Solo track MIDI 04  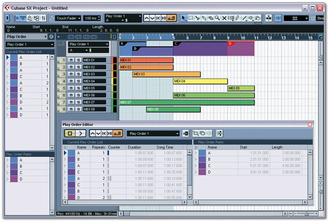click(x=78, y=81)
